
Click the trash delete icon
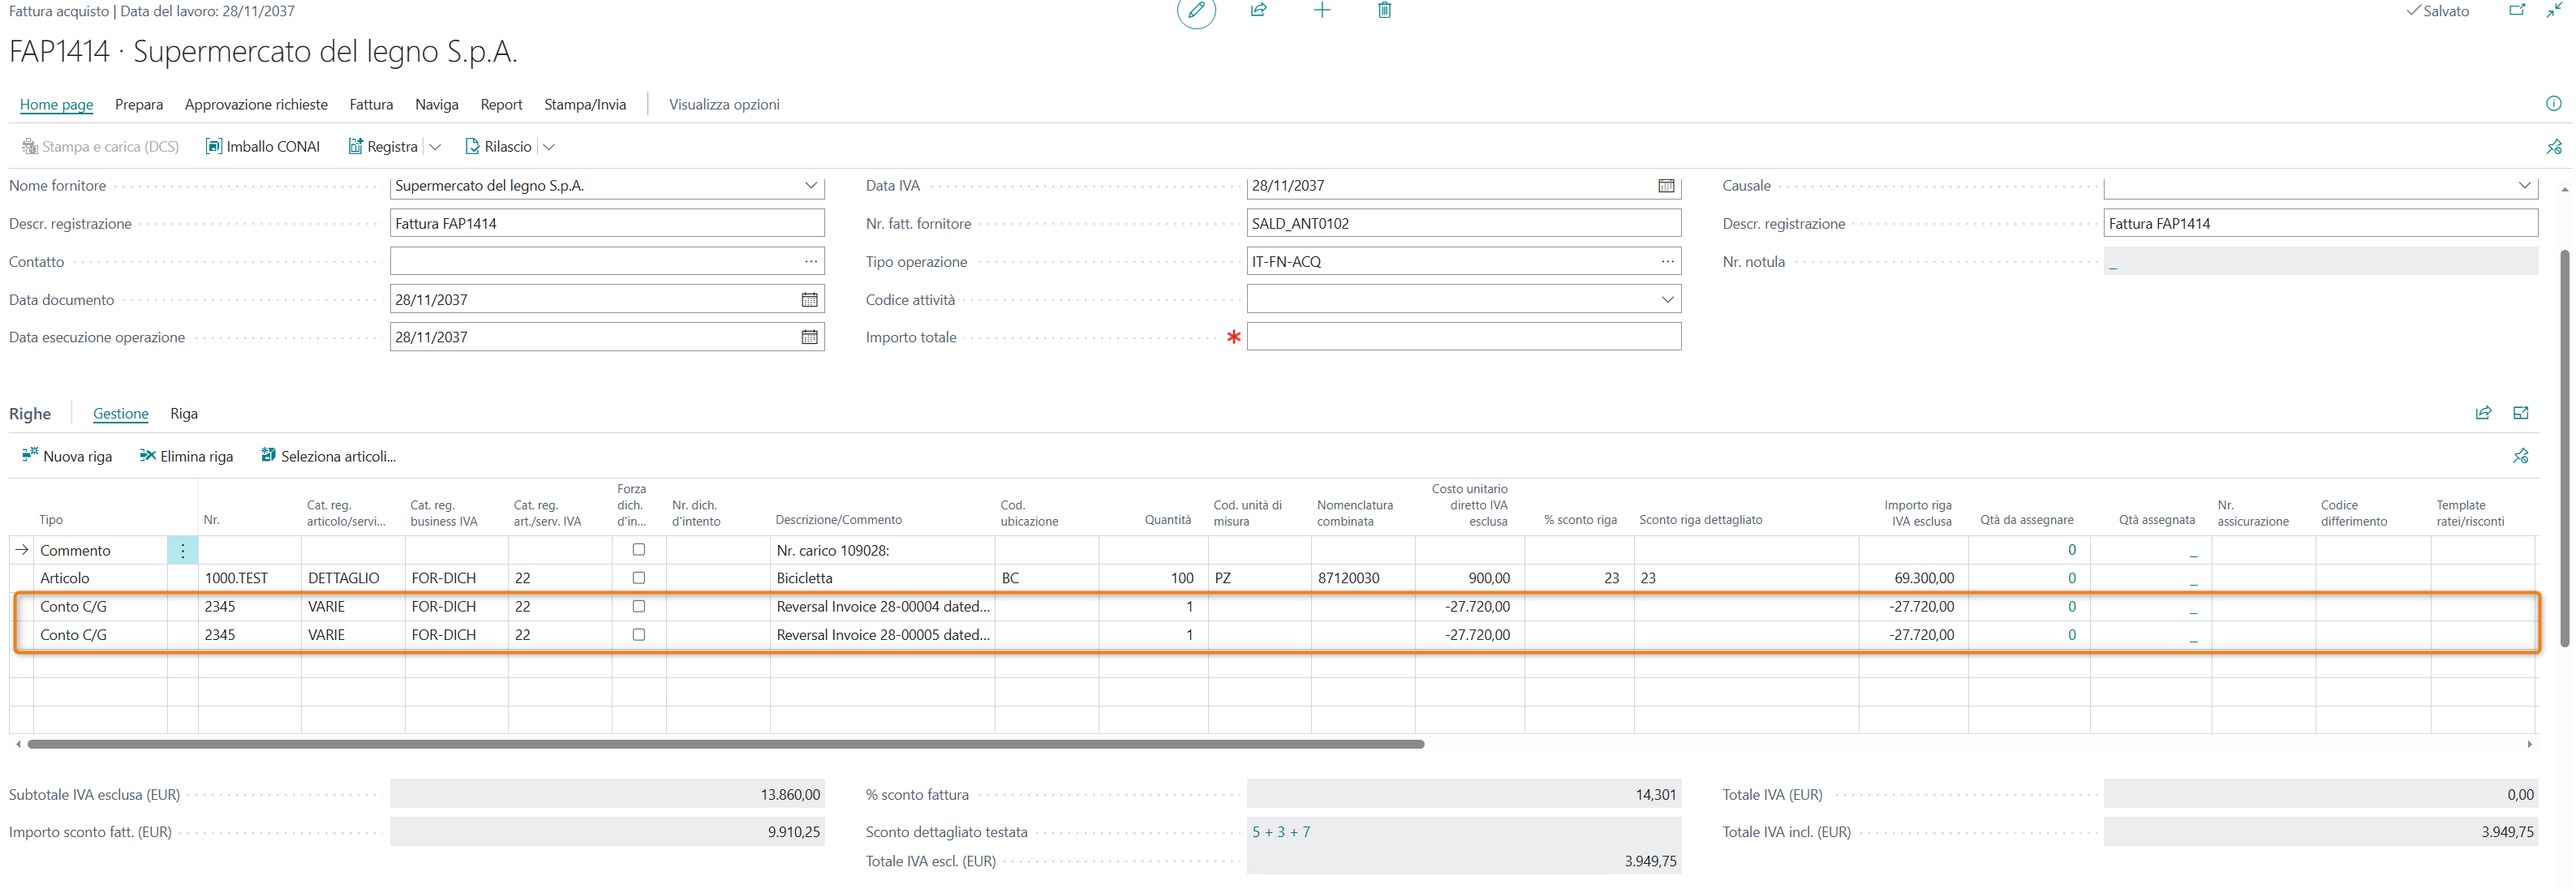(1384, 10)
